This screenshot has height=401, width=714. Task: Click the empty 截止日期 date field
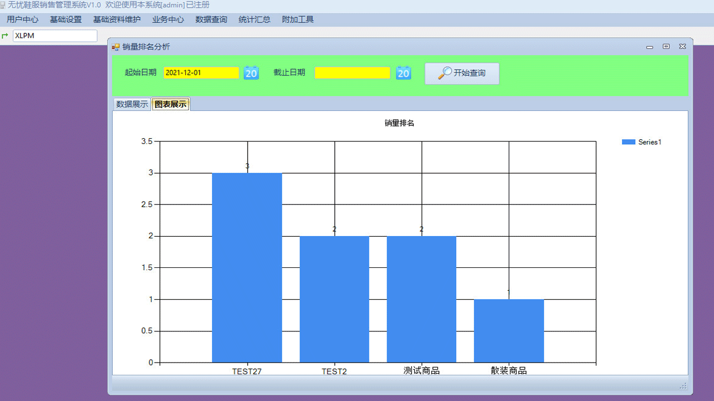(x=353, y=72)
